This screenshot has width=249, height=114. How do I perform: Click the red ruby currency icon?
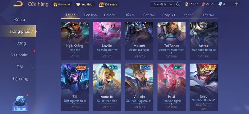click(x=203, y=4)
